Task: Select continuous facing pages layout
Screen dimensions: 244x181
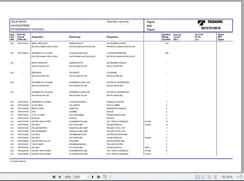Action: pos(216,177)
